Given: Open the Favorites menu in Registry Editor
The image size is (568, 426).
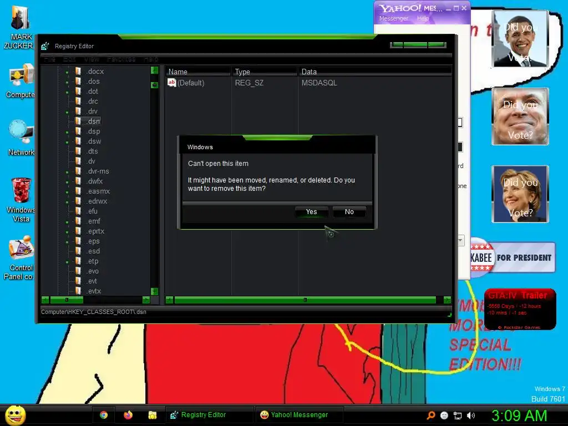Looking at the screenshot, I should click(121, 59).
